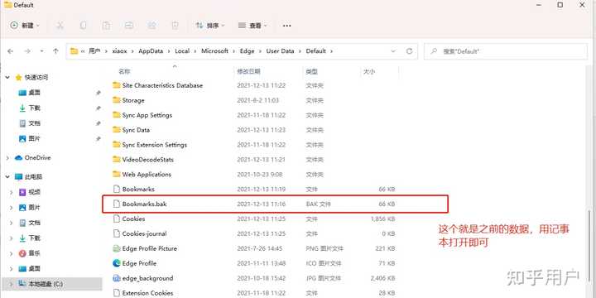Image resolution: width=596 pixels, height=298 pixels.
Task: Click the Microsoft breadcrumb segment
Action: [x=214, y=51]
